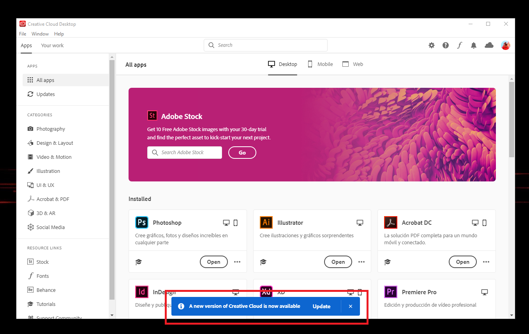The width and height of the screenshot is (529, 334).
Task: Click the Adobe Fonts icon in the top bar
Action: click(x=459, y=45)
